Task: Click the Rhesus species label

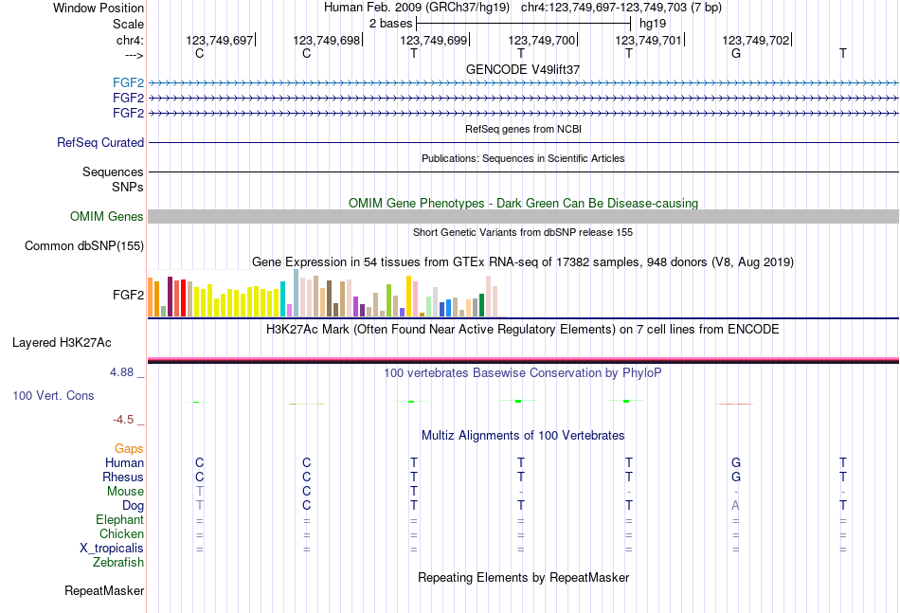Action: (123, 477)
